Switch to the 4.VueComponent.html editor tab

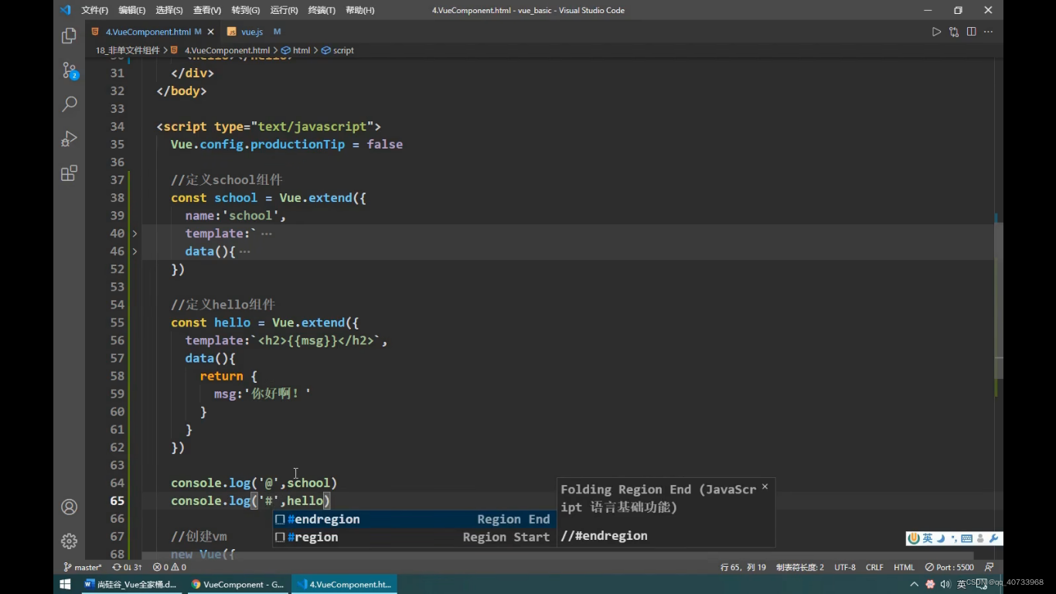(x=152, y=32)
